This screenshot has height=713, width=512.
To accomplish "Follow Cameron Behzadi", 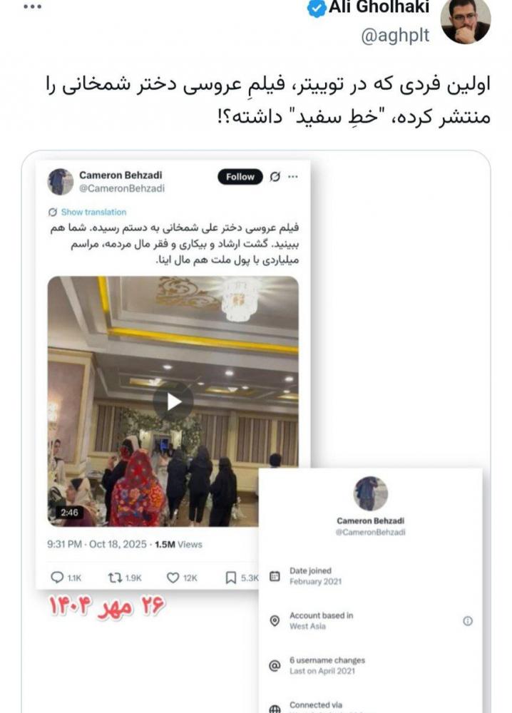I will coord(240,177).
